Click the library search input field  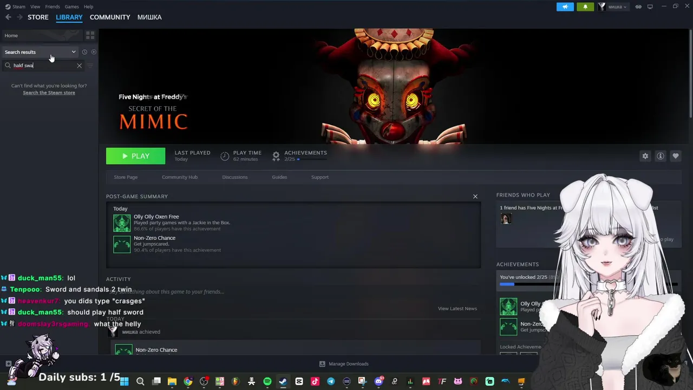point(44,66)
